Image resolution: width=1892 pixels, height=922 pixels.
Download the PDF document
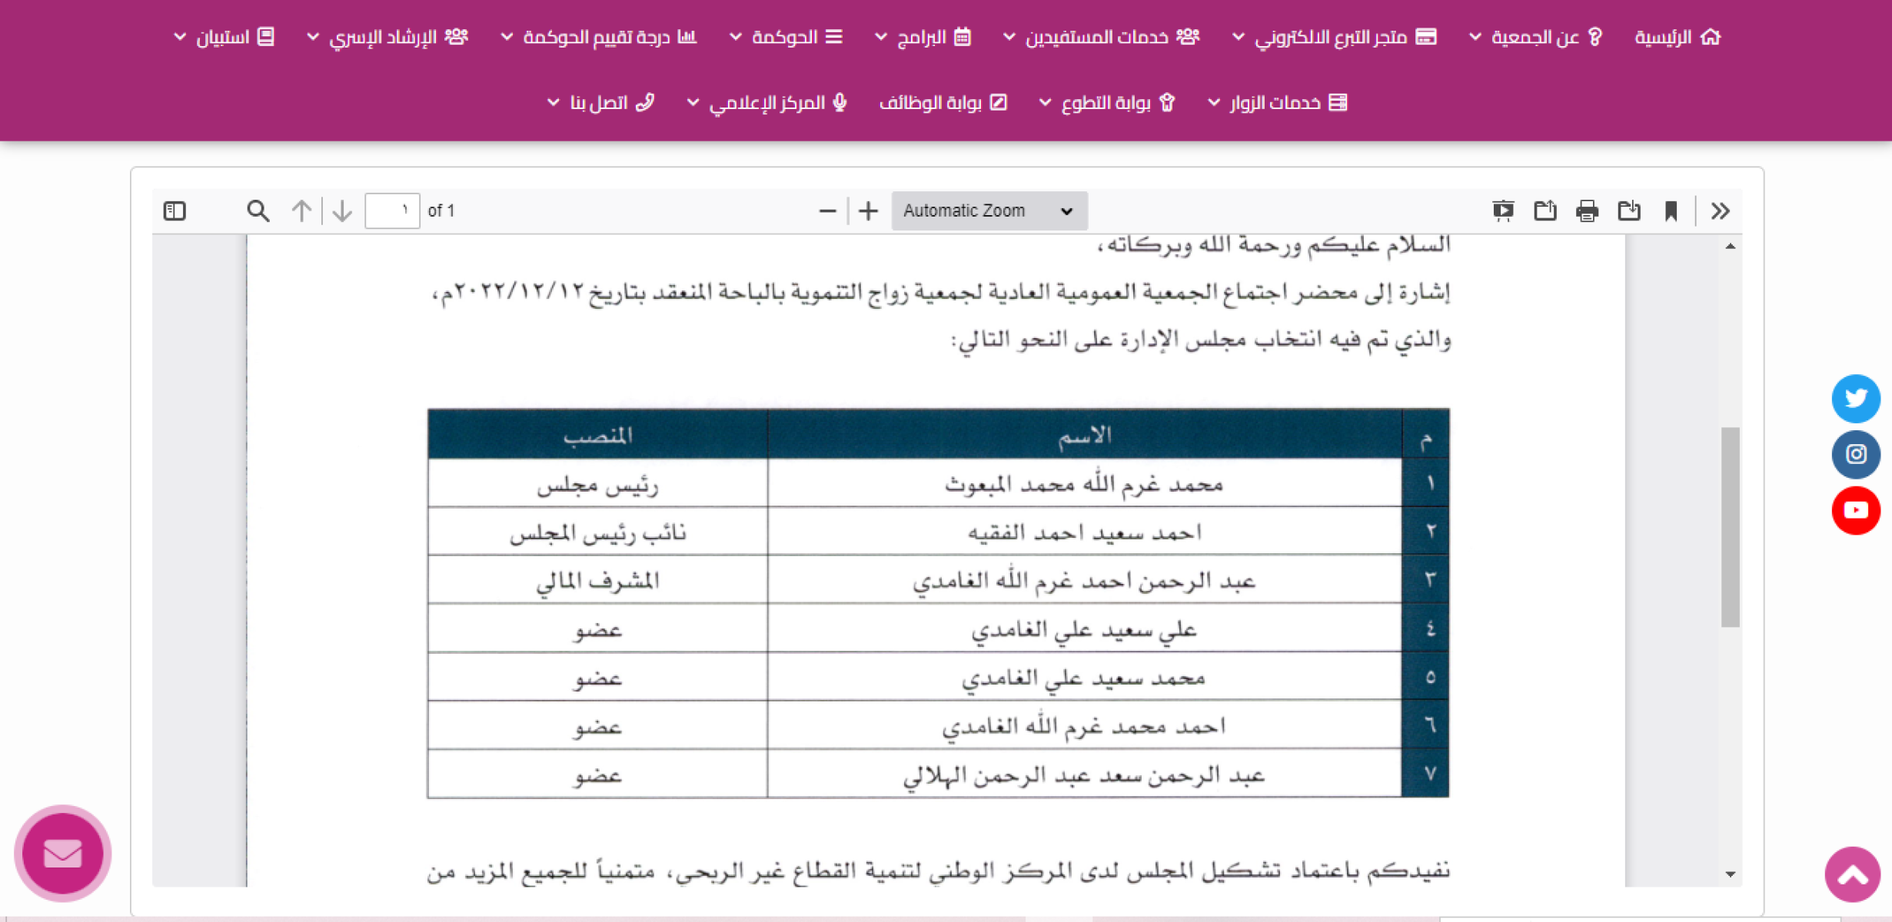[1629, 211]
